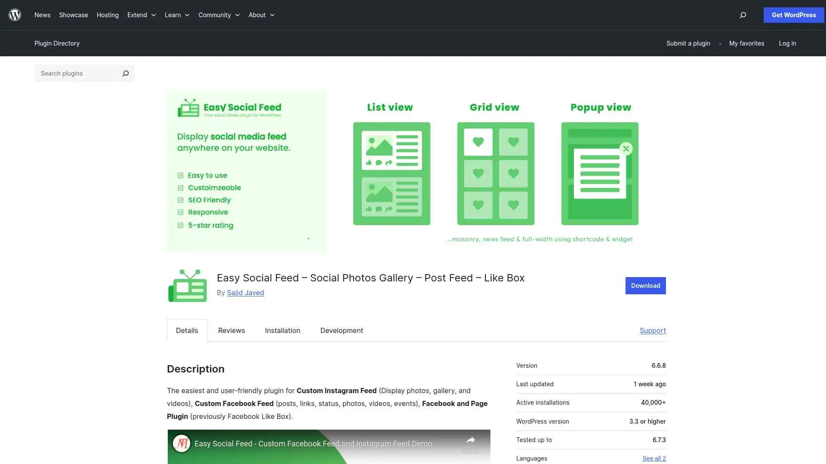The height and width of the screenshot is (464, 826).
Task: Download the Easy Social Feed plugin
Action: click(x=645, y=285)
